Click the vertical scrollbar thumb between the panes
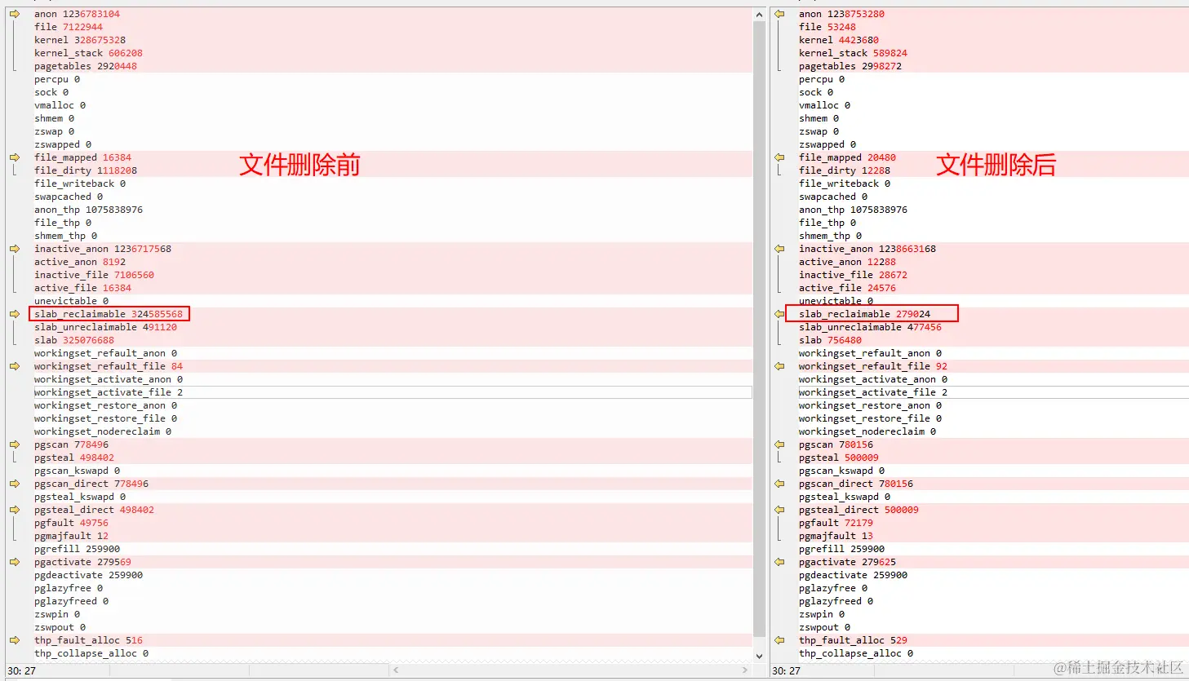This screenshot has height=681, width=1189. pos(760,329)
